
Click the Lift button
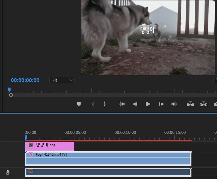point(190,104)
